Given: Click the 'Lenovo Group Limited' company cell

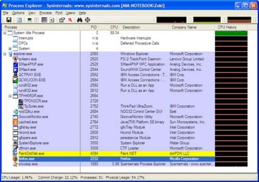Looking at the screenshot, I should pos(187,59).
